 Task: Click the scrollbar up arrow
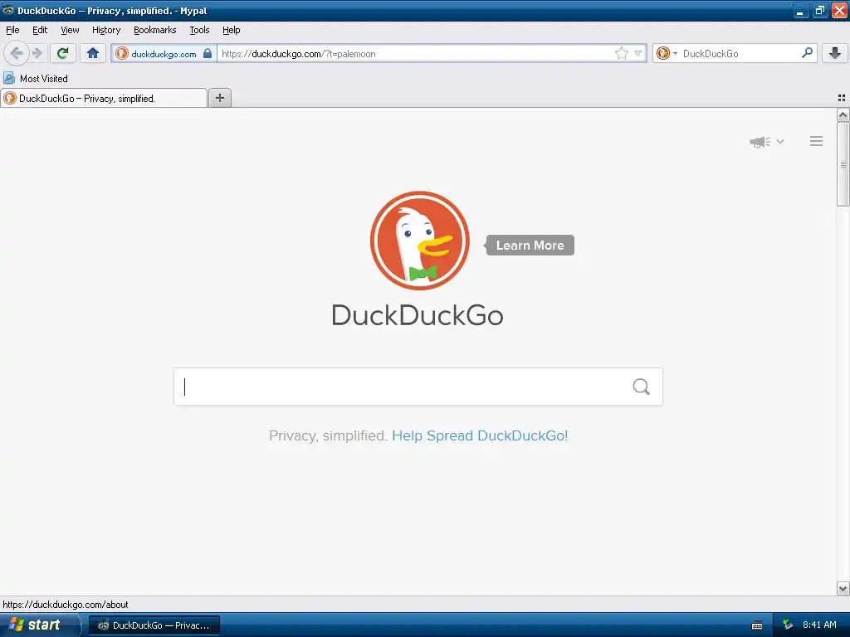pyautogui.click(x=843, y=114)
